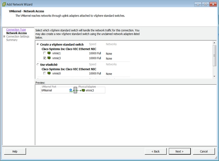
Task: Check the vmnic0 checkbox
Action: click(x=45, y=73)
